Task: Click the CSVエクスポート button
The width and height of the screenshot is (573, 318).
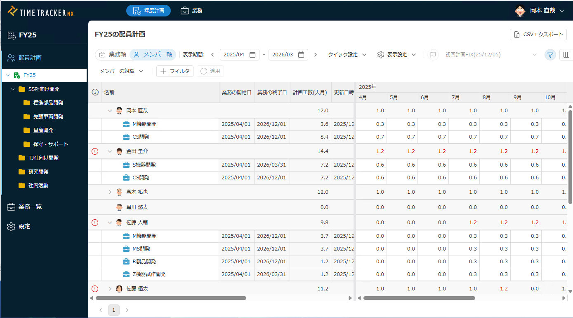Action: (x=538, y=35)
